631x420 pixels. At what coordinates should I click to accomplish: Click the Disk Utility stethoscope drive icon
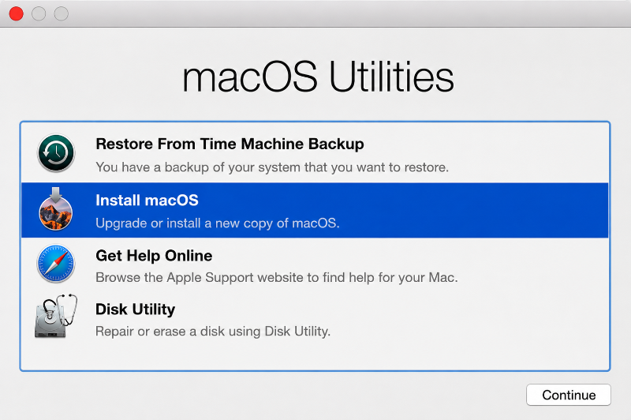click(56, 316)
